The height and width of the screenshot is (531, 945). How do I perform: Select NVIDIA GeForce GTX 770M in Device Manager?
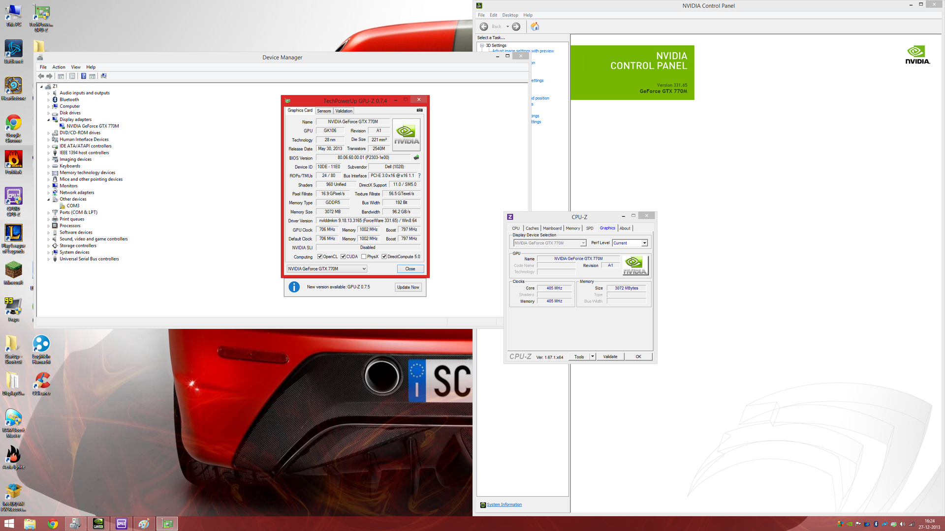pyautogui.click(x=93, y=126)
